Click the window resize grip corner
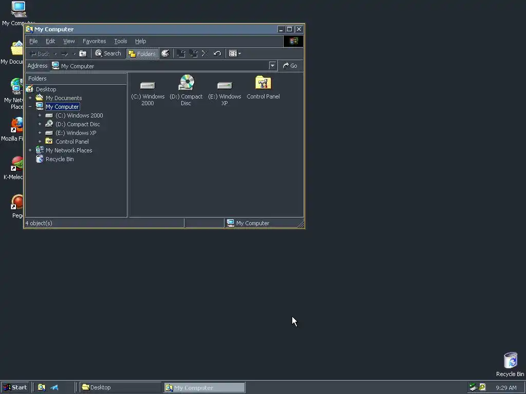 (300, 224)
